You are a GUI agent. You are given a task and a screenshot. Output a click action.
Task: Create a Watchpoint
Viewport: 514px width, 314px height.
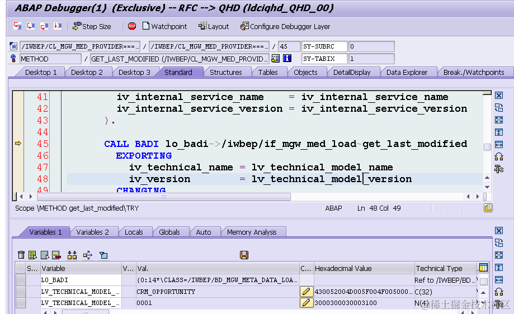tap(164, 26)
